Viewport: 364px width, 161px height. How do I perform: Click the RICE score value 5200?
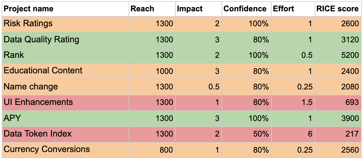pyautogui.click(x=338, y=55)
